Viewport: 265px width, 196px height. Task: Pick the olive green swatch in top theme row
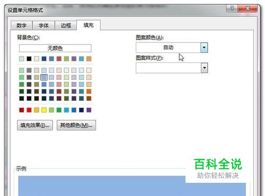coord(66,59)
